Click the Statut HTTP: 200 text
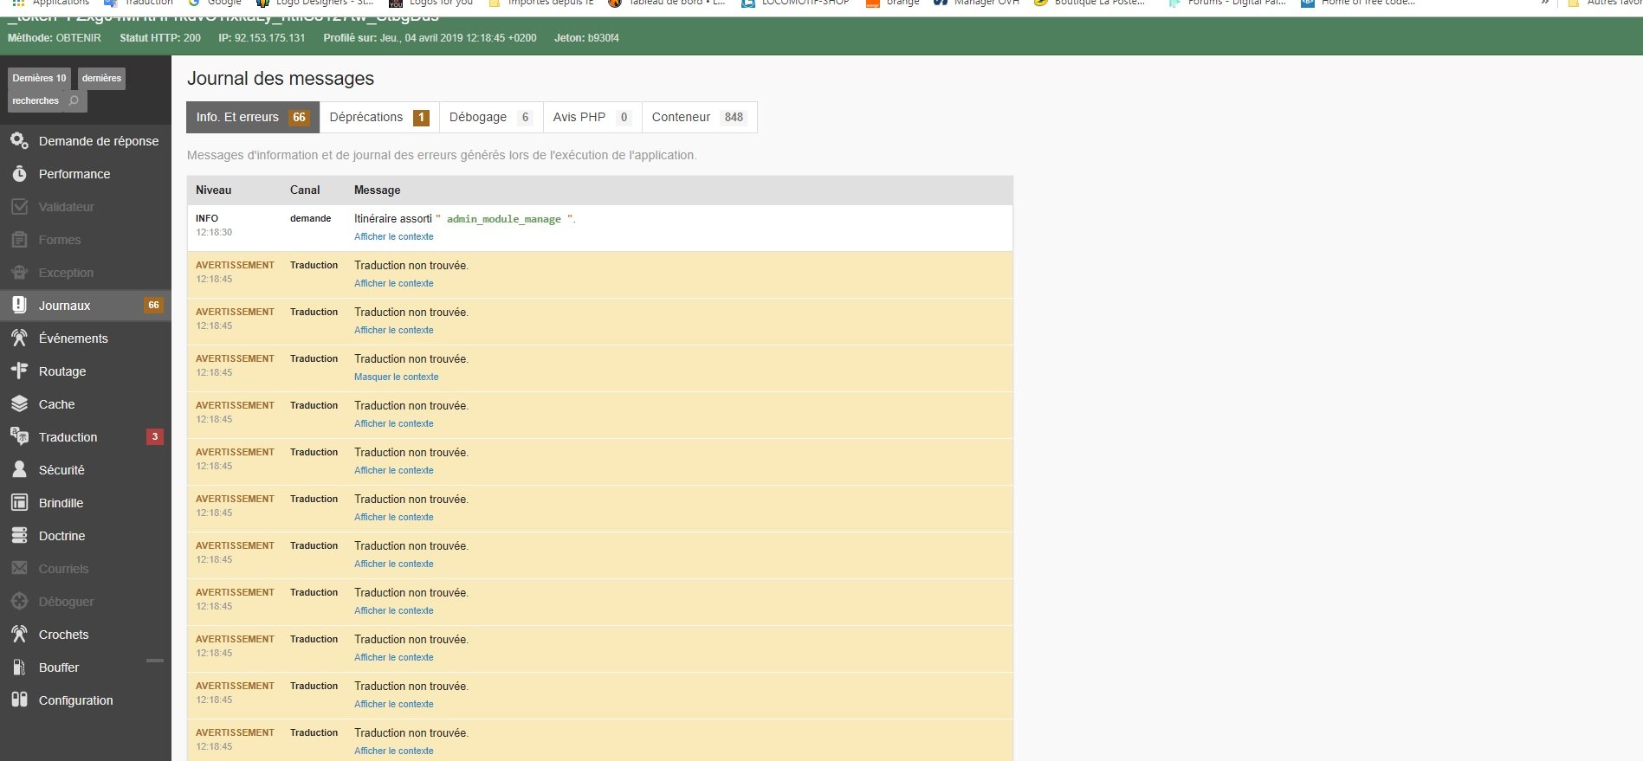This screenshot has width=1643, height=761. click(160, 38)
